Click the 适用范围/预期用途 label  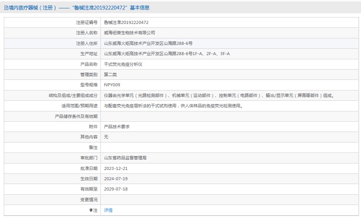tap(80, 106)
